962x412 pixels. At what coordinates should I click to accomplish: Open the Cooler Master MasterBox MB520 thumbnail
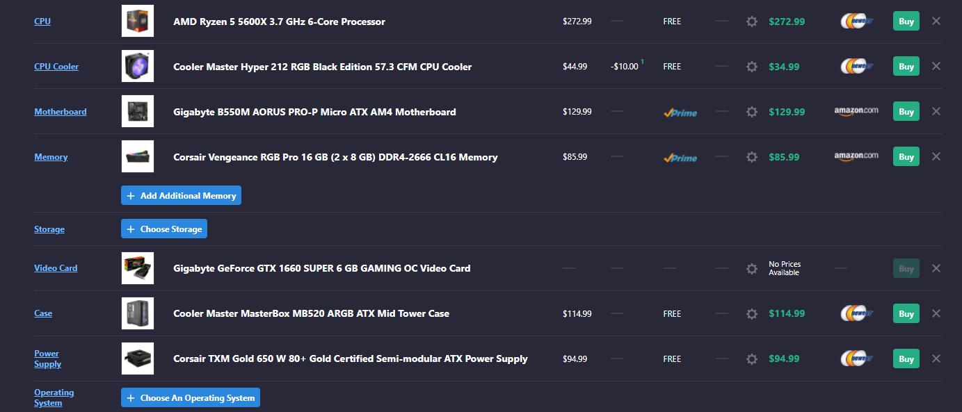[138, 313]
